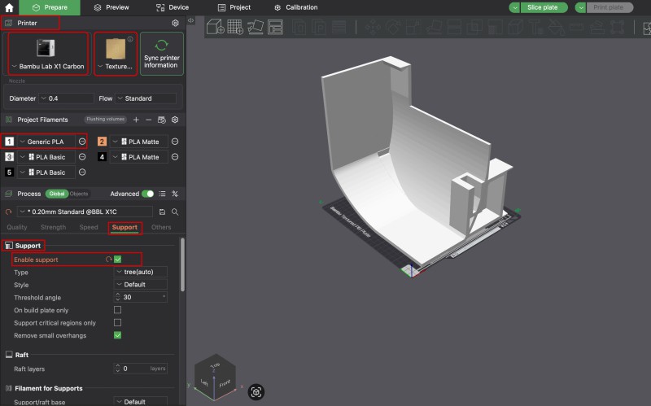Open the support Type tree(auto) dropdown
Image resolution: width=651 pixels, height=406 pixels.
pos(140,272)
